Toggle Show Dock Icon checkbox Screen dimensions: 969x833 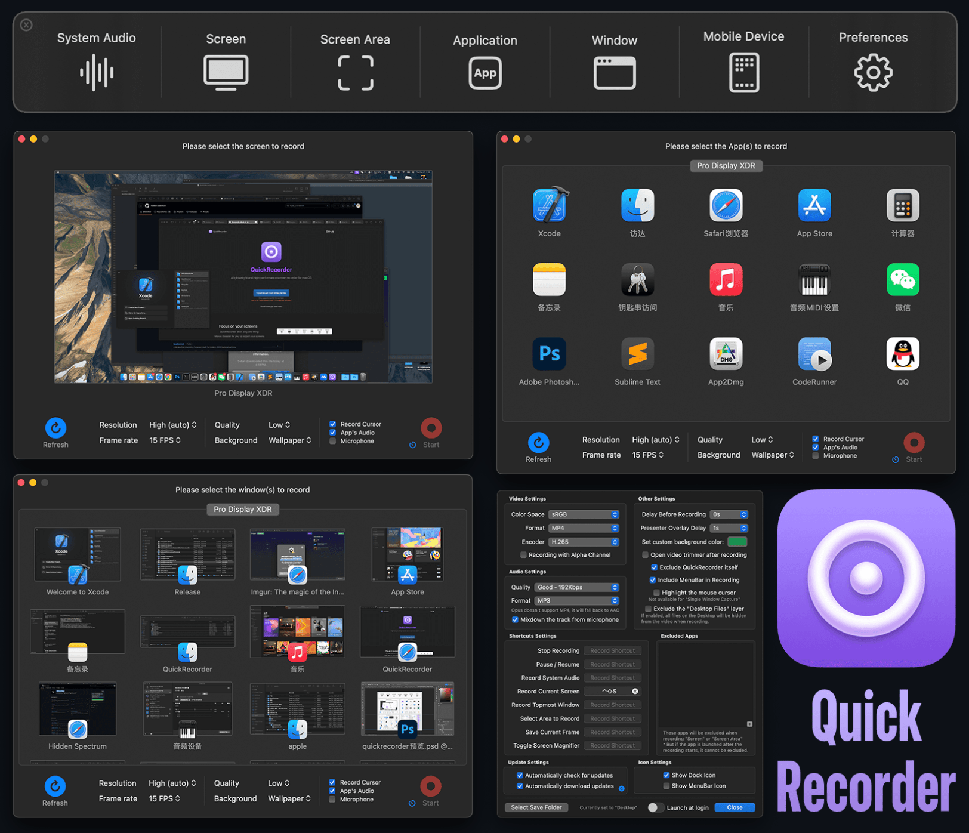[x=666, y=775]
